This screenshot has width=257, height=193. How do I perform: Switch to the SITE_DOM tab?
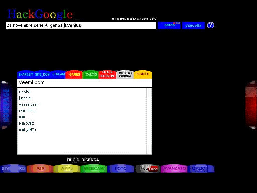tap(42, 74)
